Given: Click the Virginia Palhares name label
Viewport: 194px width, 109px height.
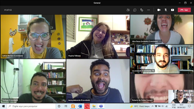Looking at the screenshot, I should pos(74,56).
